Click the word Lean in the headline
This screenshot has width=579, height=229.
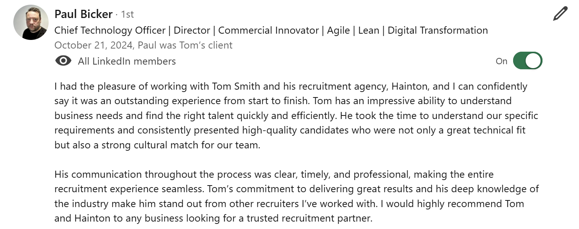click(369, 31)
